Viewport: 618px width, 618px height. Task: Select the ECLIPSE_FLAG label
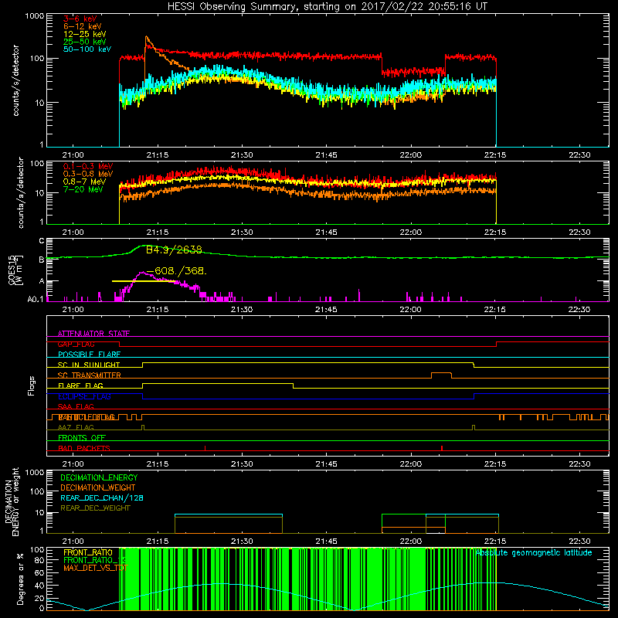pos(84,396)
